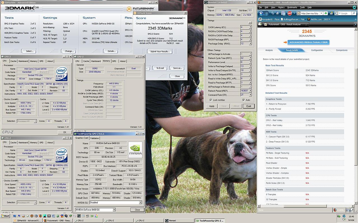Switch to Comparisons tab in Result Analyzer

tap(341, 50)
